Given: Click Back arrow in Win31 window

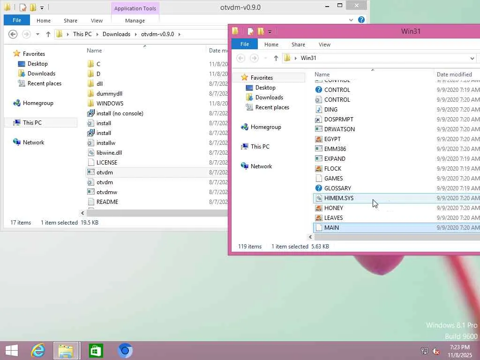Looking at the screenshot, I should [240, 58].
